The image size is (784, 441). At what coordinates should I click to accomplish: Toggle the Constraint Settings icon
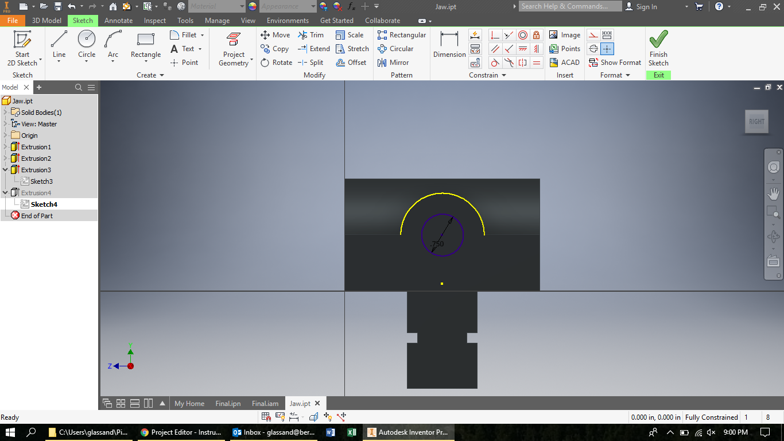(475, 63)
